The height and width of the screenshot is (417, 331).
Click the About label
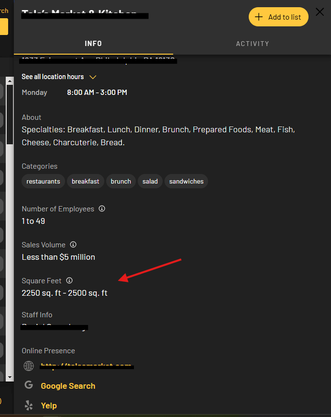click(32, 117)
